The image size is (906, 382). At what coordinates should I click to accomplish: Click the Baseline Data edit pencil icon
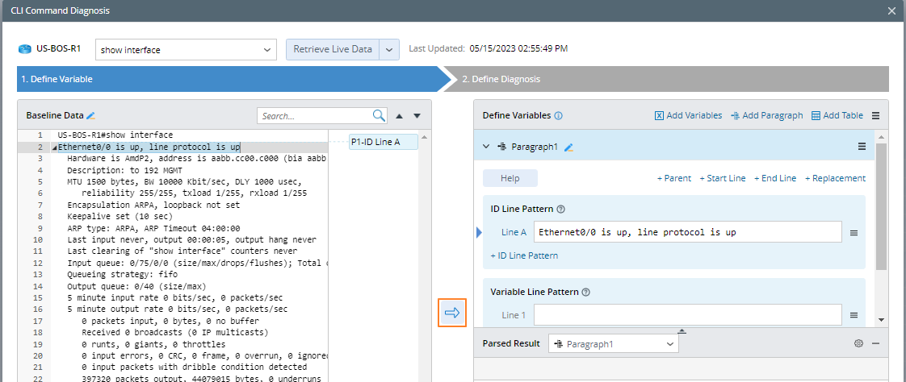tap(90, 116)
